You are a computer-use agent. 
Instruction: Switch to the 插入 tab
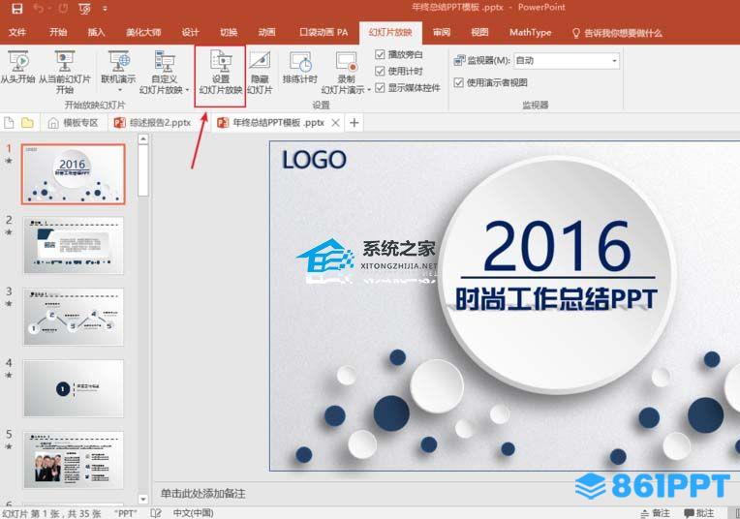tap(96, 32)
